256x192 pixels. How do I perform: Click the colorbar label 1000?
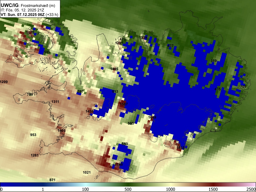[x=170, y=189]
